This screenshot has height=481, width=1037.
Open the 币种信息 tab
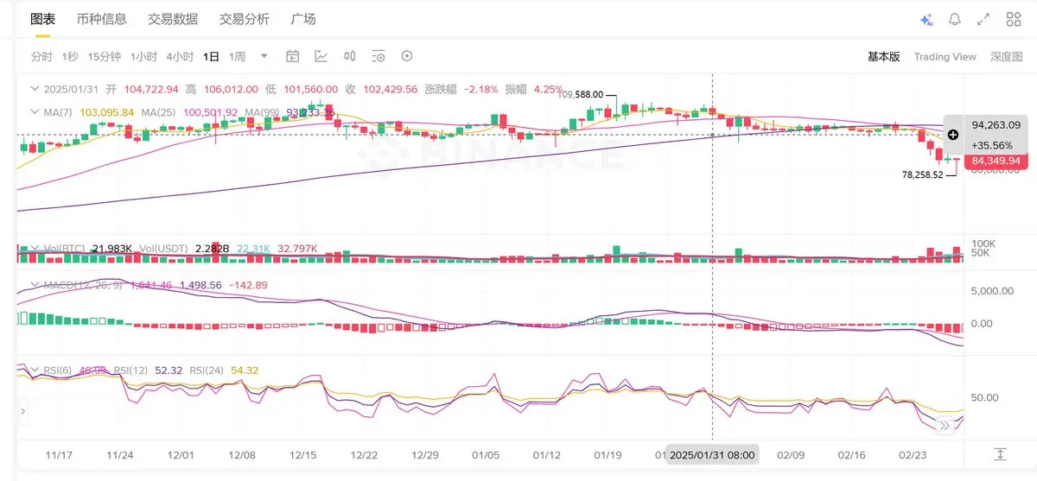coord(101,19)
